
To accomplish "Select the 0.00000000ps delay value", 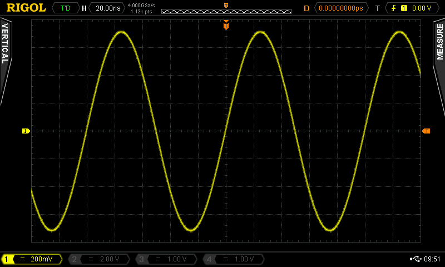I will click(x=341, y=8).
